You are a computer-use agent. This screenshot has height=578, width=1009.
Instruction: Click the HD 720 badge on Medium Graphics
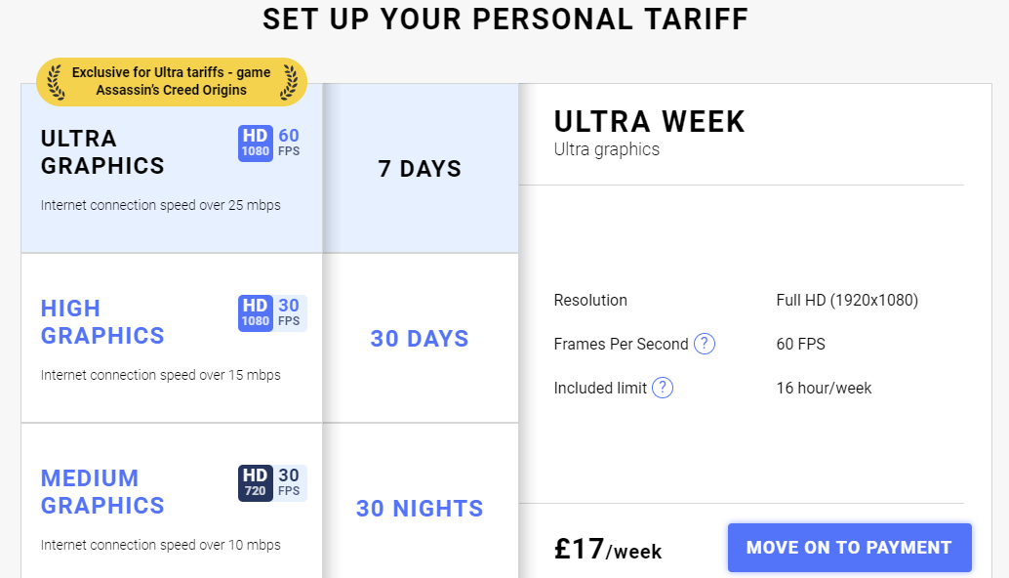pyautogui.click(x=256, y=482)
